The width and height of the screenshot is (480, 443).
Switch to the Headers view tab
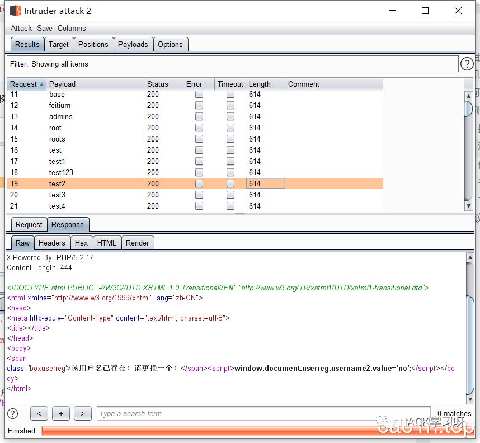pyautogui.click(x=52, y=243)
